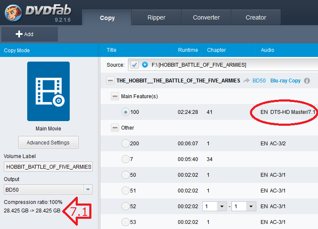Select title 100 radio button
Image resolution: width=318 pixels, height=229 pixels.
click(x=125, y=112)
